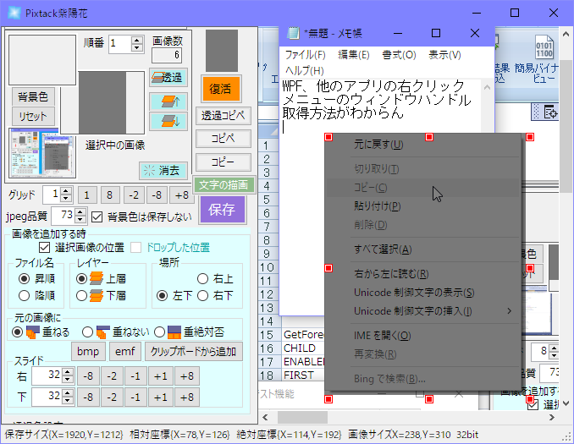Click the CHILD cell in row 16
The image size is (574, 444).
303,348
